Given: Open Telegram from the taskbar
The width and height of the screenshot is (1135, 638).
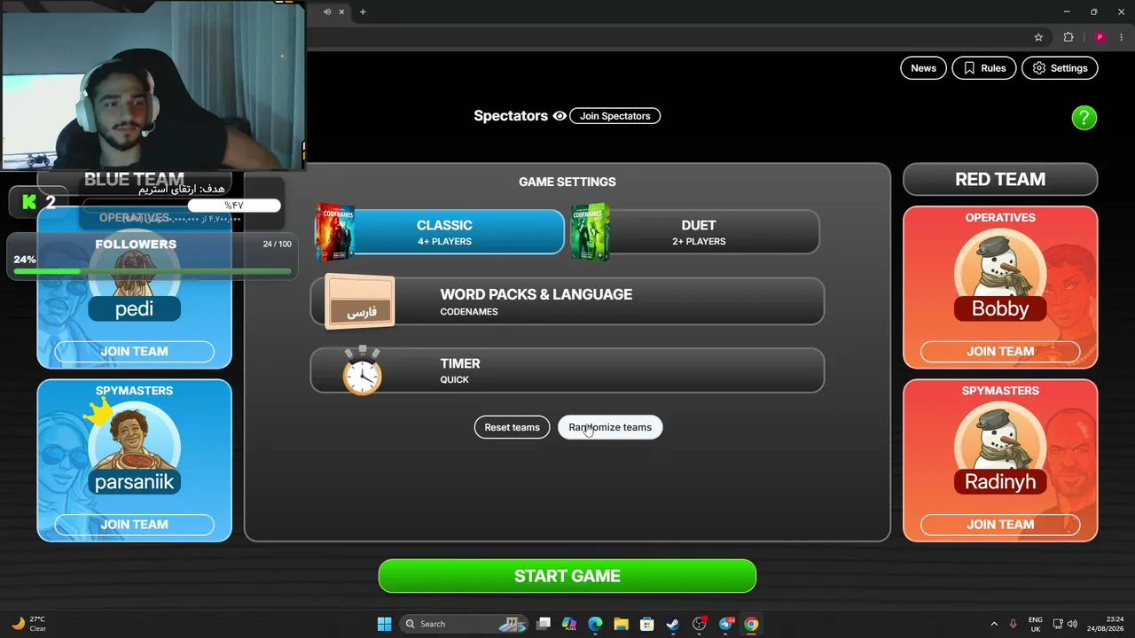Looking at the screenshot, I should click(725, 624).
